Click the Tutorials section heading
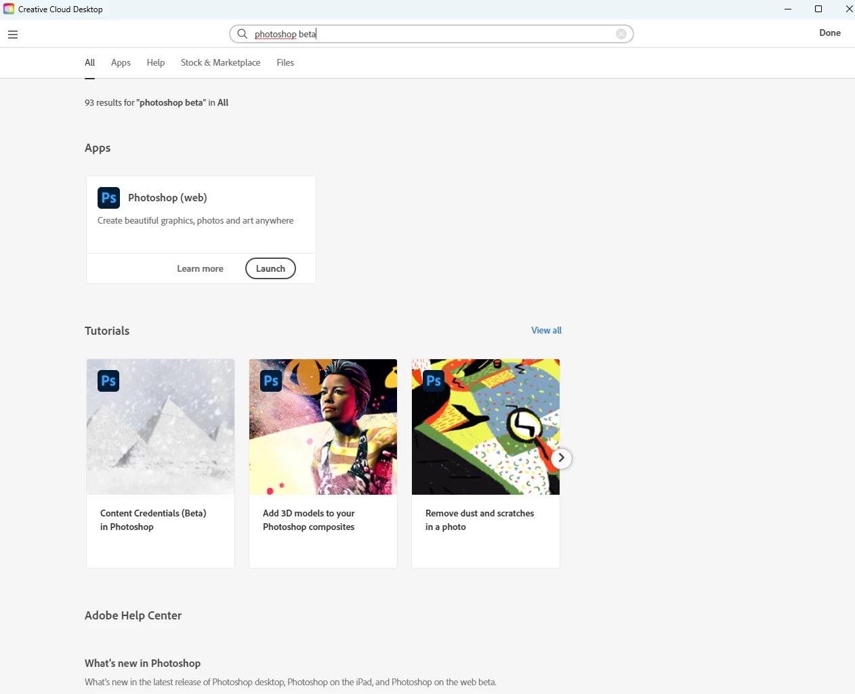The height and width of the screenshot is (694, 855). click(107, 331)
